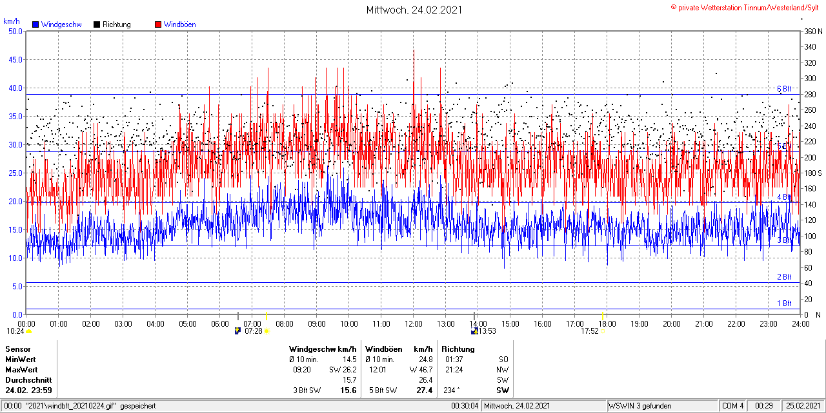Click the blue Windgeschw legend square
826x413 pixels.
[35, 24]
